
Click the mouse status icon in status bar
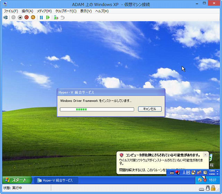(207, 188)
